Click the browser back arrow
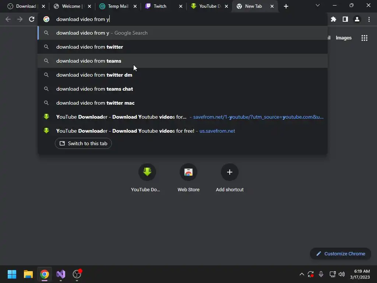377x283 pixels. [8, 19]
